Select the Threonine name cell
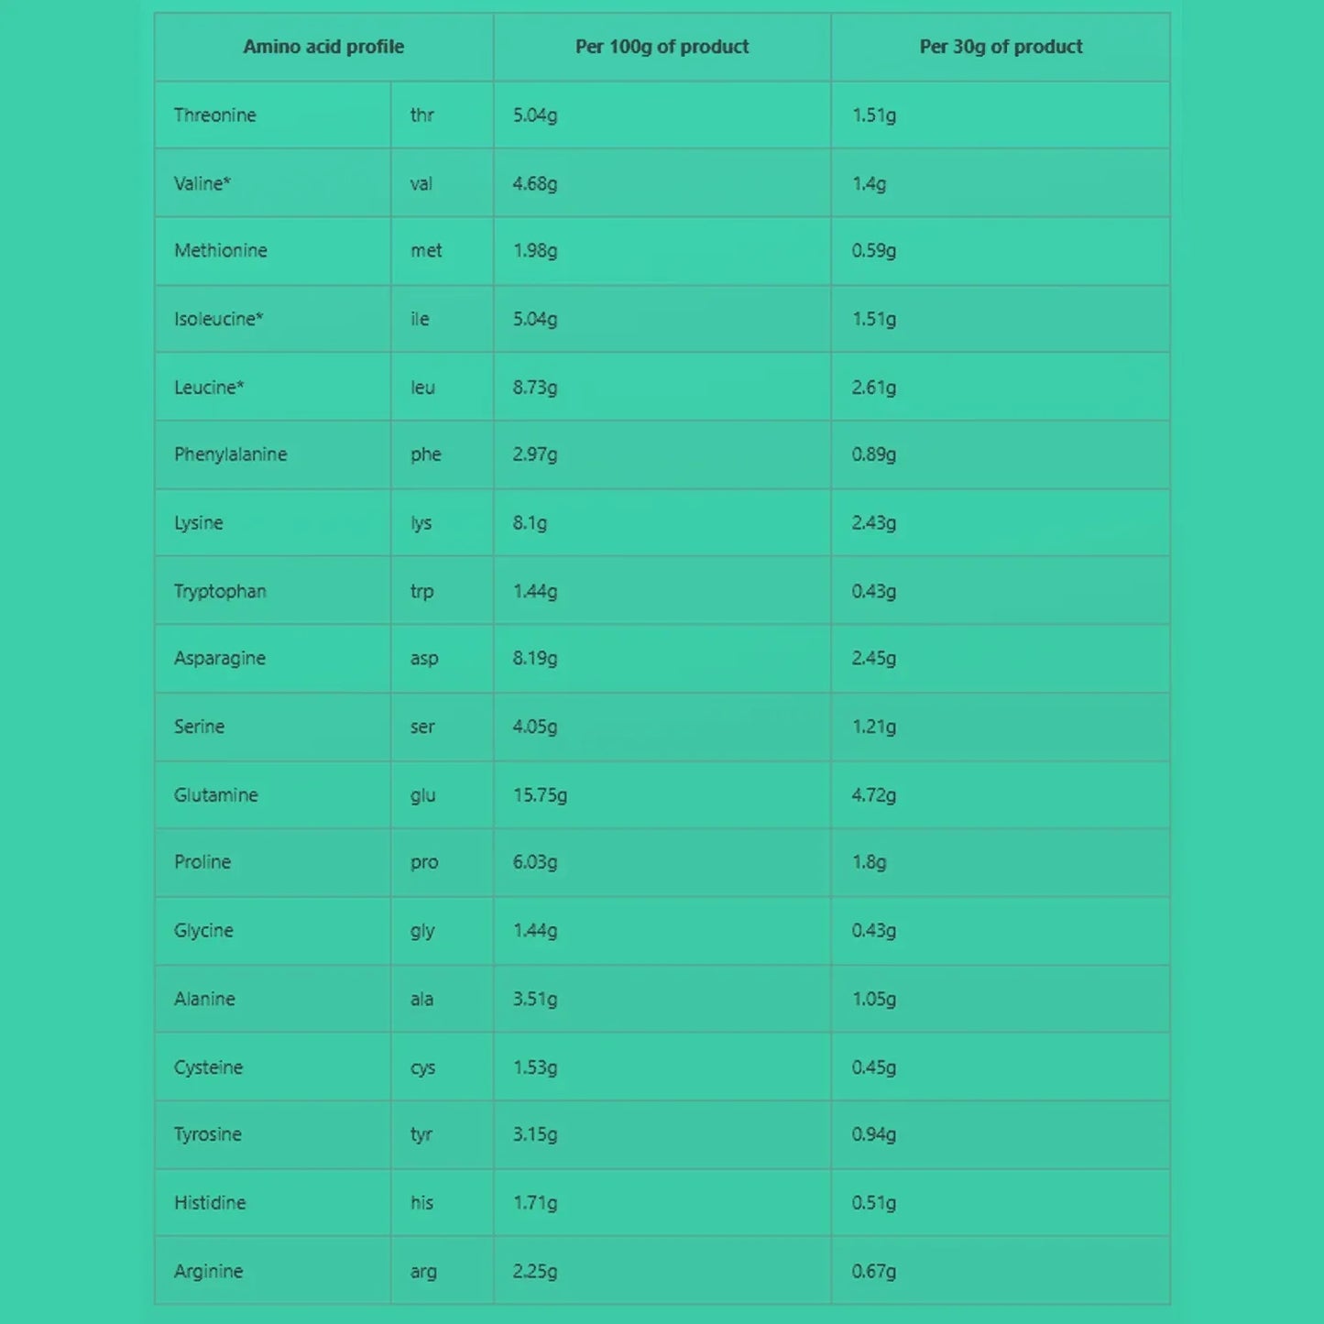The width and height of the screenshot is (1324, 1324). [215, 115]
